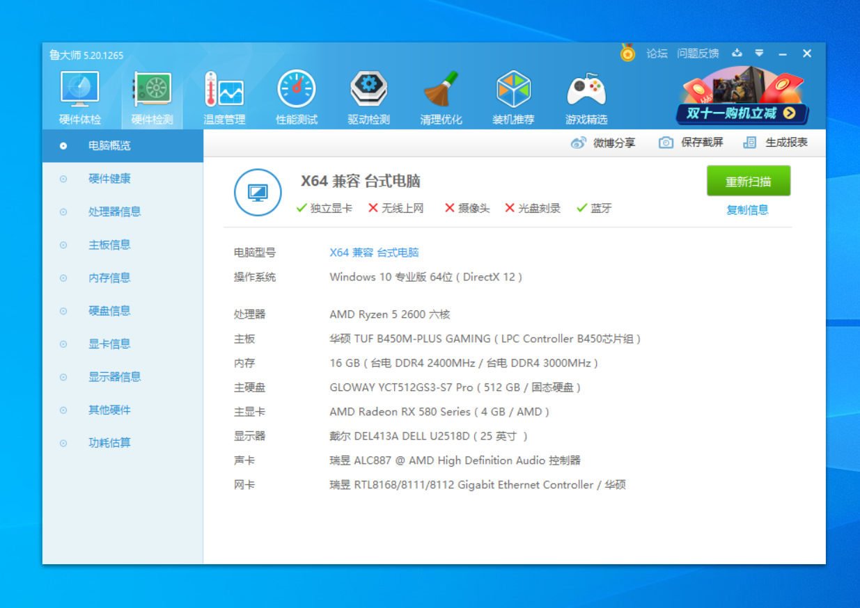
Task: Click 生成报表 to generate a report
Action: pos(776,143)
